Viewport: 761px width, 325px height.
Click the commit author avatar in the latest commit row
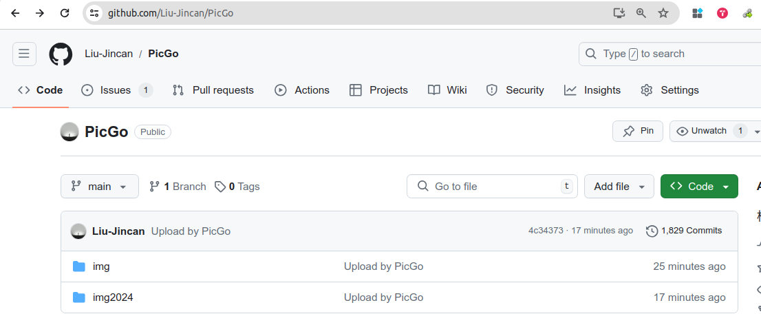click(78, 231)
